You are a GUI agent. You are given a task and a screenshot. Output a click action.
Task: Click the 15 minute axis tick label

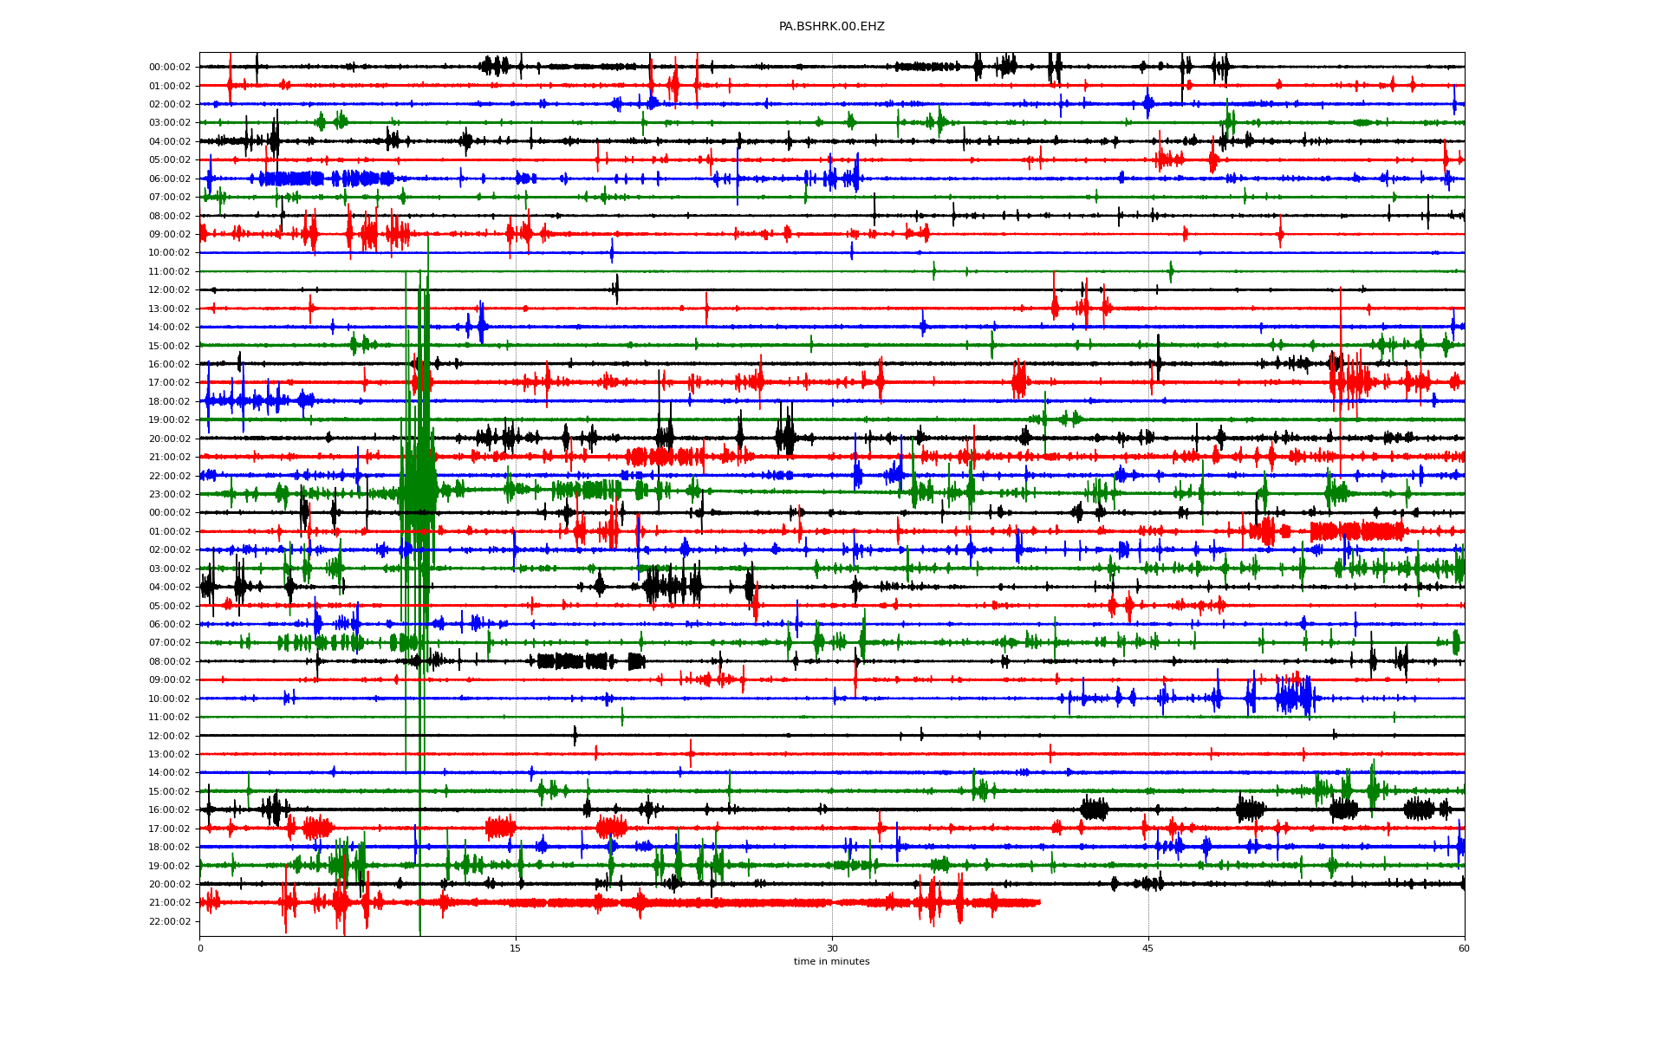click(x=516, y=948)
